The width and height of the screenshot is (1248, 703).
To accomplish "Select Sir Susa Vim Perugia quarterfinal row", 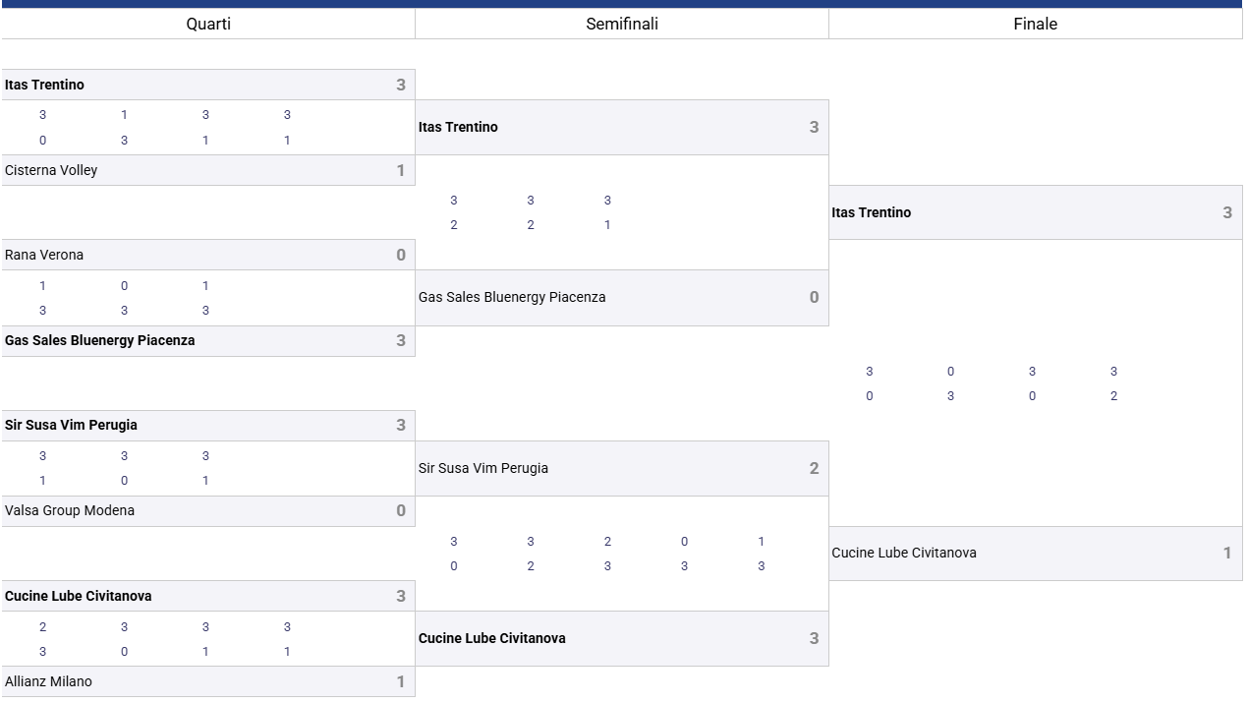I will point(207,425).
